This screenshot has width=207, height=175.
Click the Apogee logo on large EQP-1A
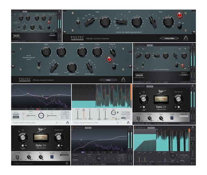click(123, 80)
